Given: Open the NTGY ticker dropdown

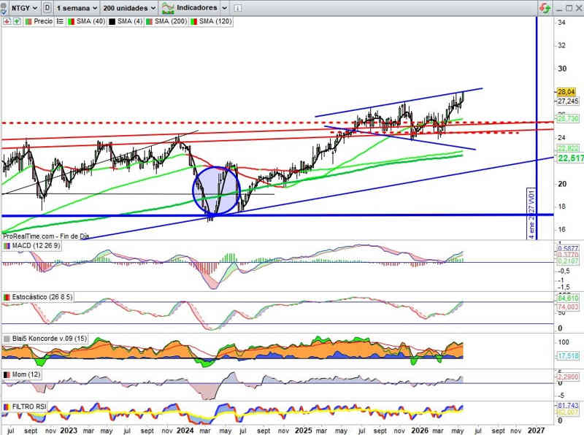Looking at the screenshot, I should coord(24,8).
